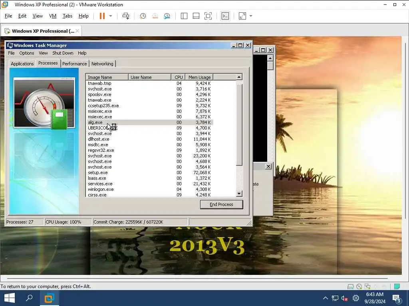Click the taskbar clock showing 6:43 AM
This screenshot has width=409, height=306.
tap(375, 298)
